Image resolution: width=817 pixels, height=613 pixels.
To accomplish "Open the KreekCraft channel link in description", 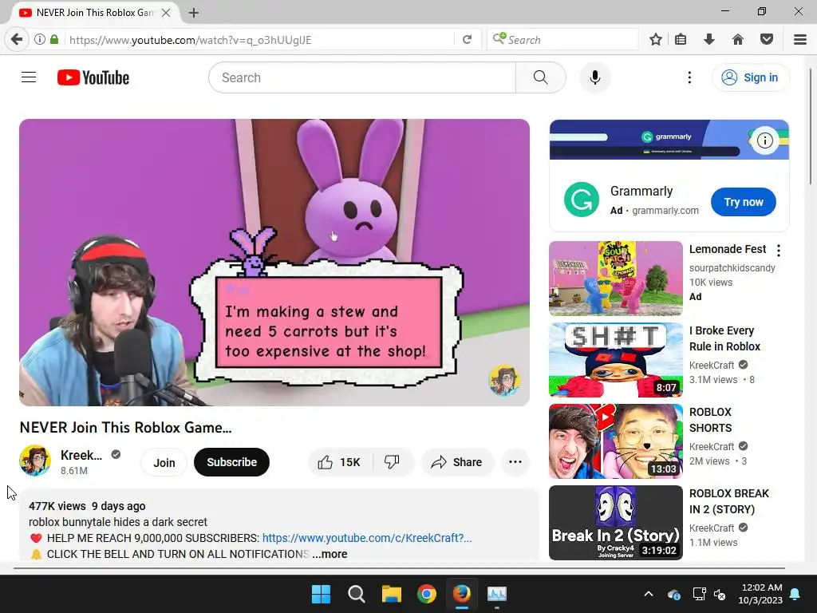I will [367, 538].
